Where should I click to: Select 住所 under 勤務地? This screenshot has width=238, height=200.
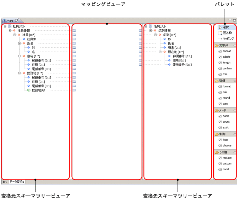(38, 82)
